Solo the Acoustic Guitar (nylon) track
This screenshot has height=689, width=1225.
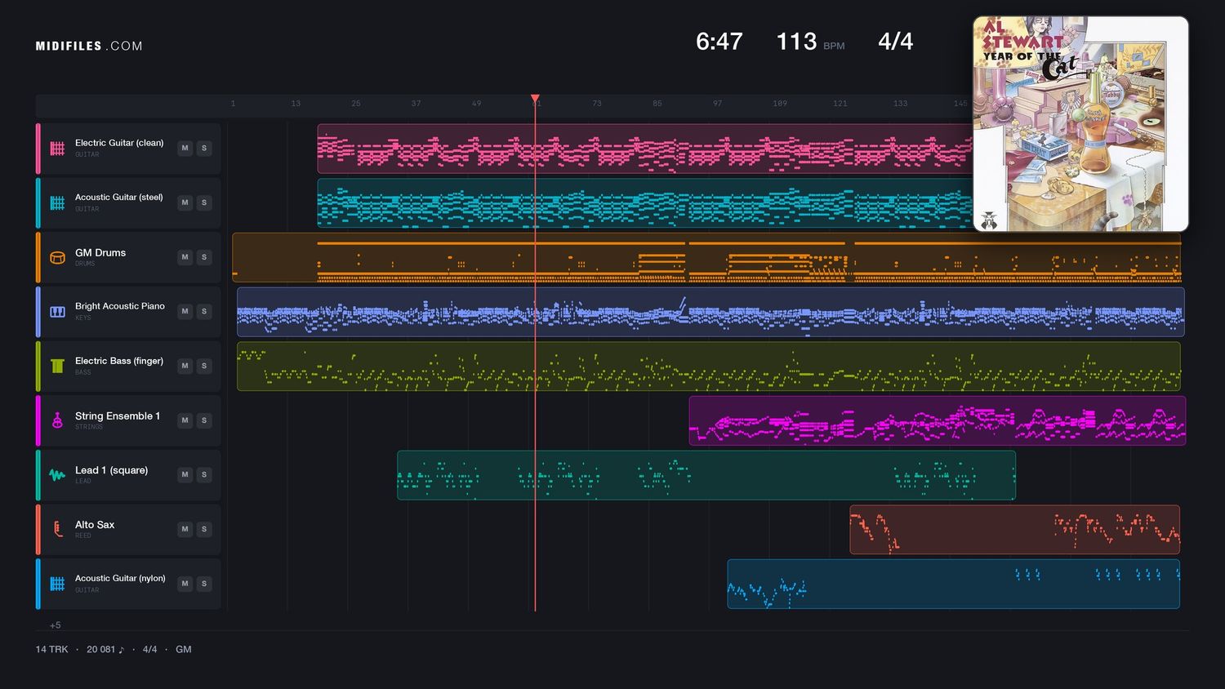click(204, 584)
